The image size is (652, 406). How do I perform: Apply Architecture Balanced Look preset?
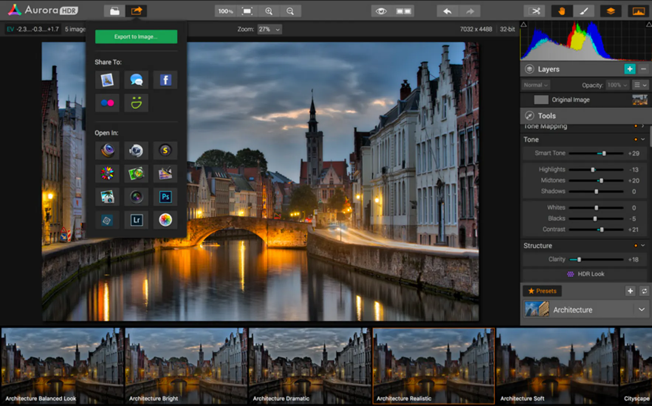point(62,366)
